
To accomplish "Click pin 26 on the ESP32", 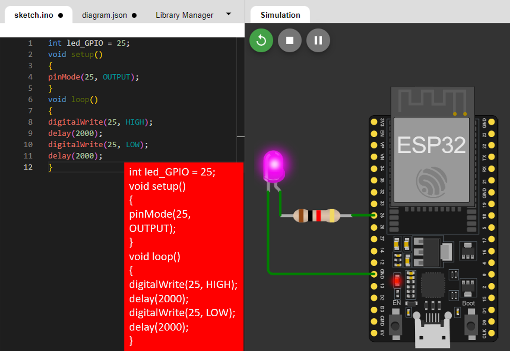I will [374, 227].
